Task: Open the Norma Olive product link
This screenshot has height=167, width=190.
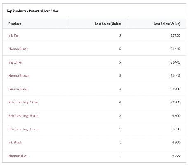Action: tap(18, 156)
